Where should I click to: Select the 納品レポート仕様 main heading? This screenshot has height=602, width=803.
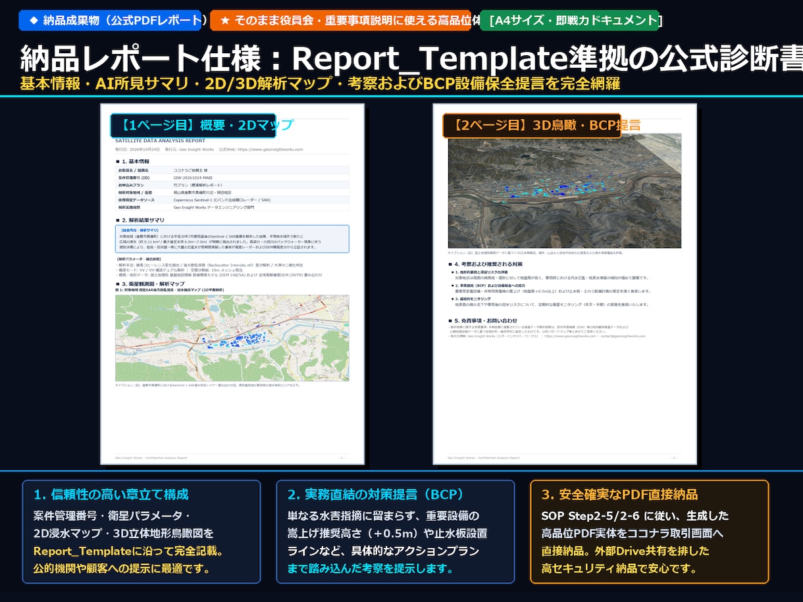tap(411, 59)
